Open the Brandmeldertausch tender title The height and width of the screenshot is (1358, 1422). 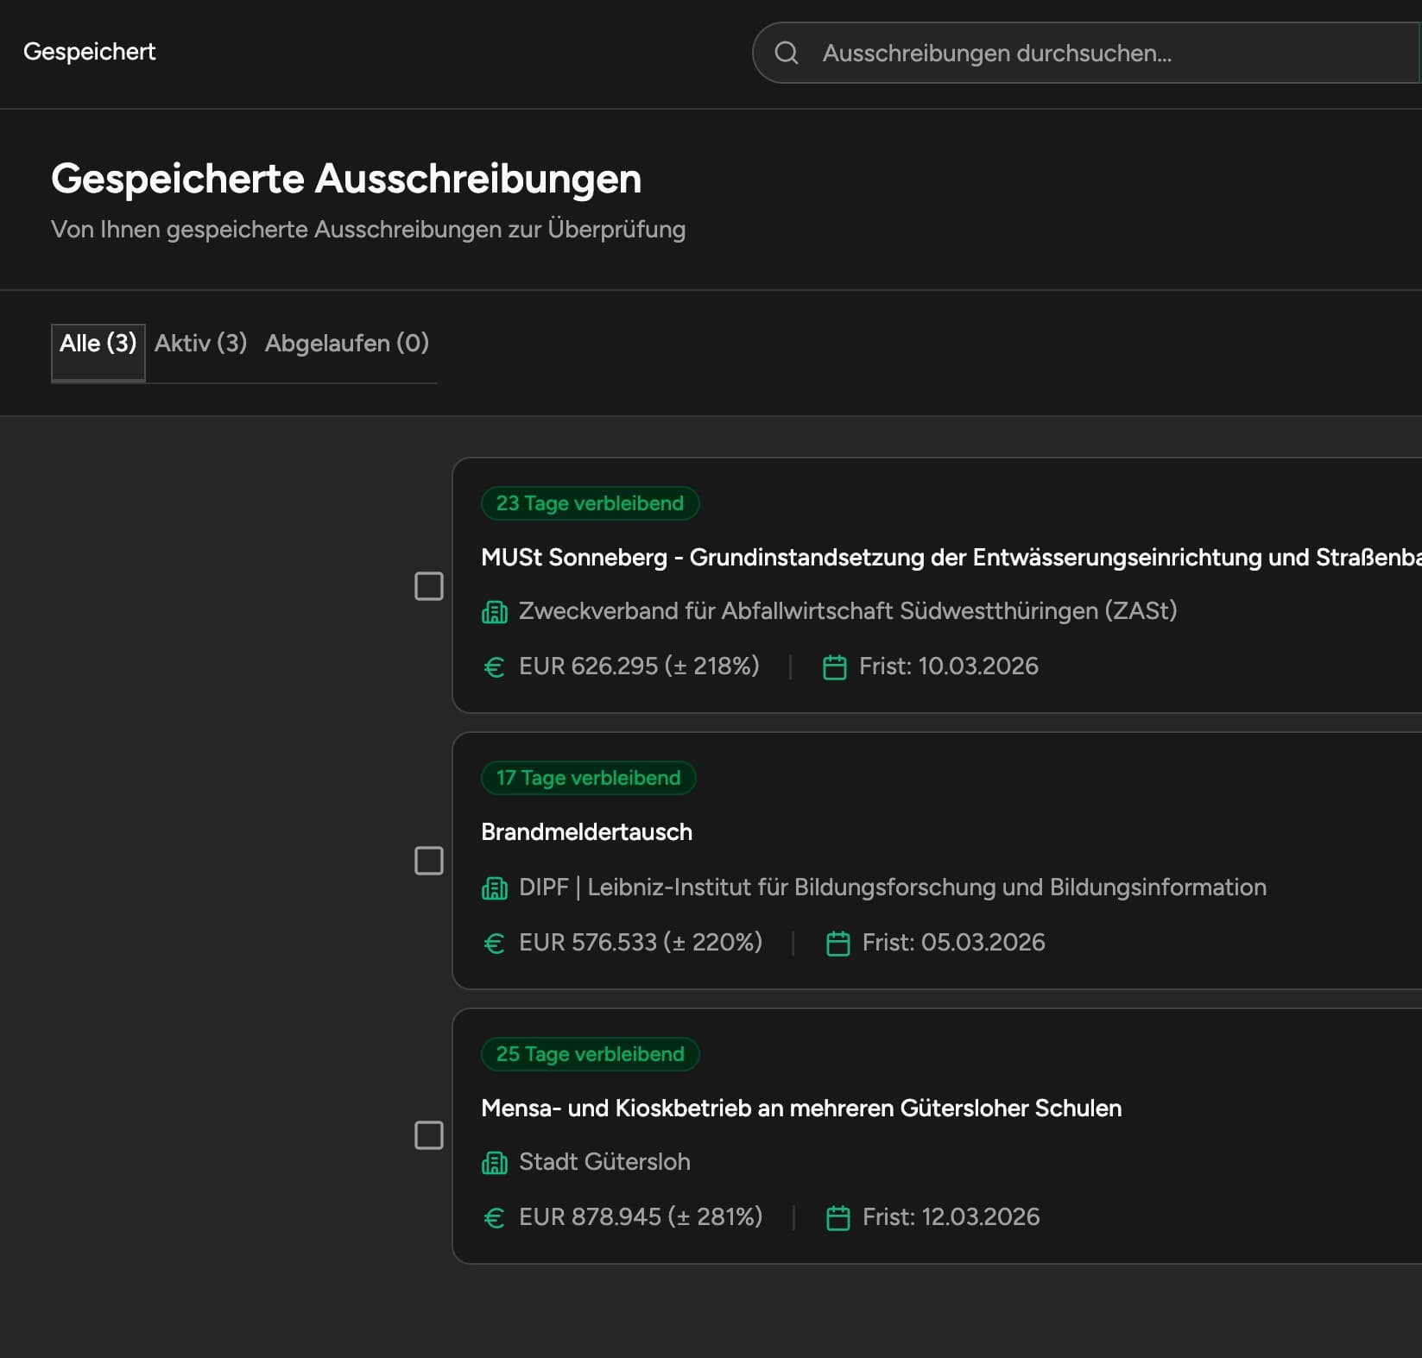point(587,832)
